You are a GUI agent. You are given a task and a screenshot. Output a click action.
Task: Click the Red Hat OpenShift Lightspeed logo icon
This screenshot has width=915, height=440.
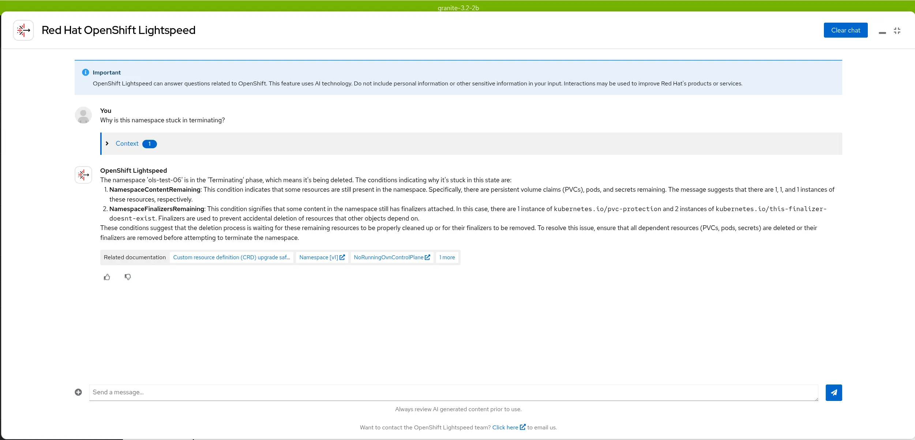[x=23, y=30]
